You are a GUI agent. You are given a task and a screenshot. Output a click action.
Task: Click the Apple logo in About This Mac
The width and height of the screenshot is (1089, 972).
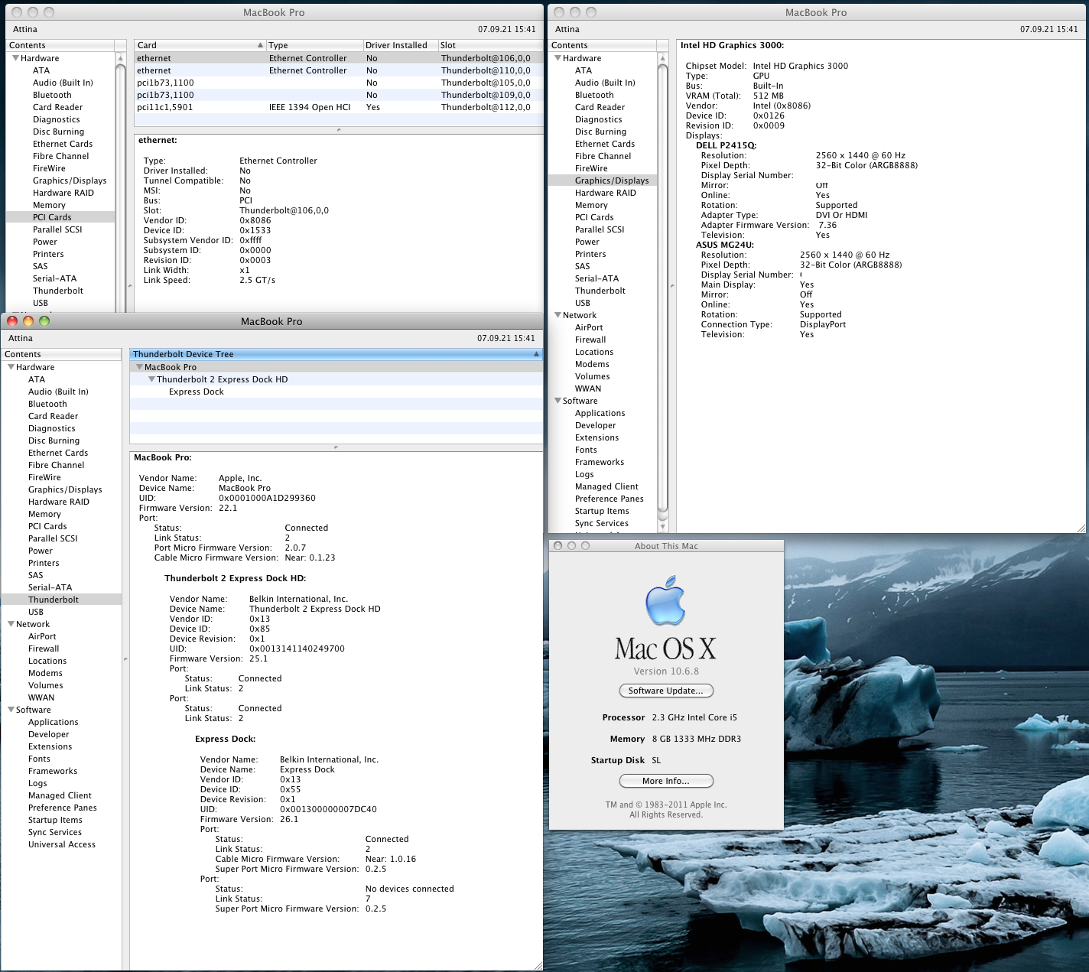pyautogui.click(x=665, y=602)
